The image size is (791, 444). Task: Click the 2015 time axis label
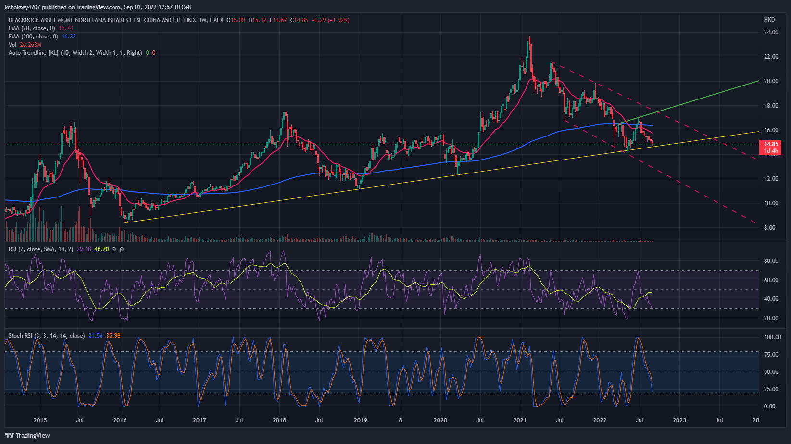coord(40,420)
